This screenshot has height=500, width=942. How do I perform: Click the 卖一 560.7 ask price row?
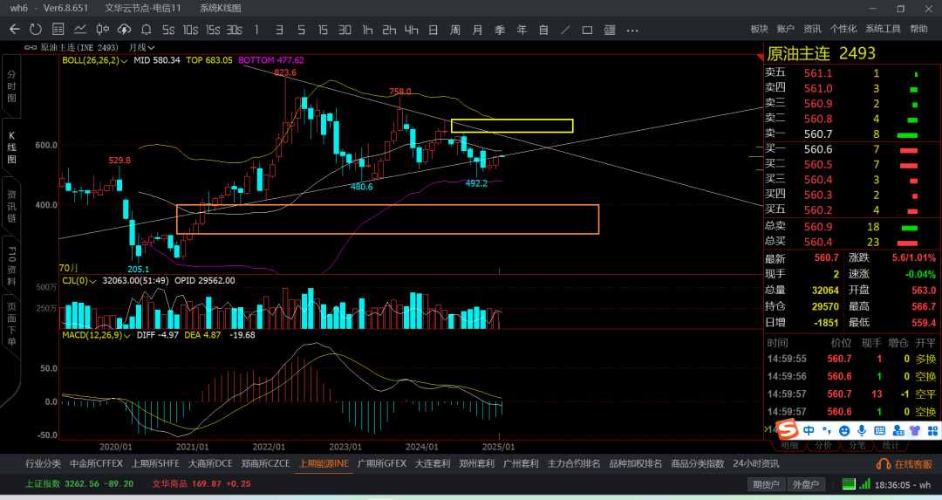(x=852, y=134)
